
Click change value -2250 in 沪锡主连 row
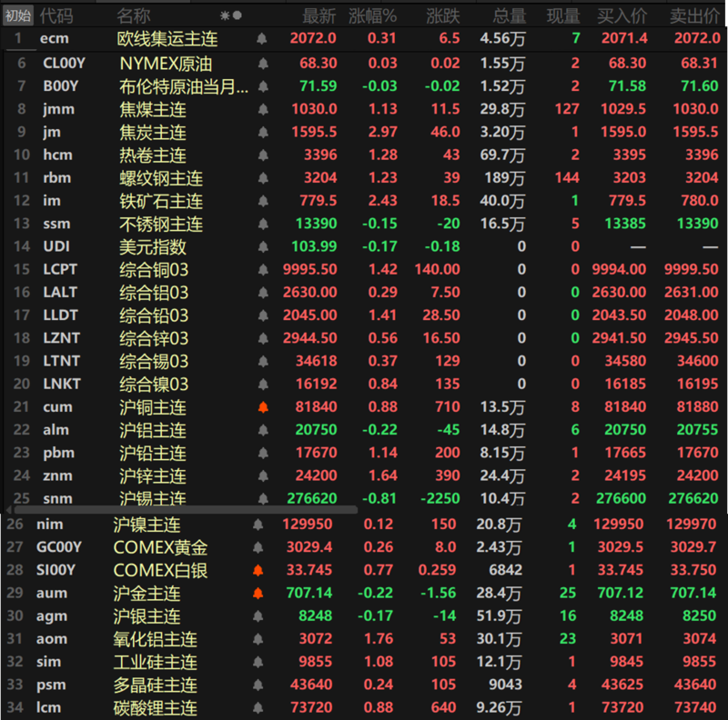[x=440, y=498]
